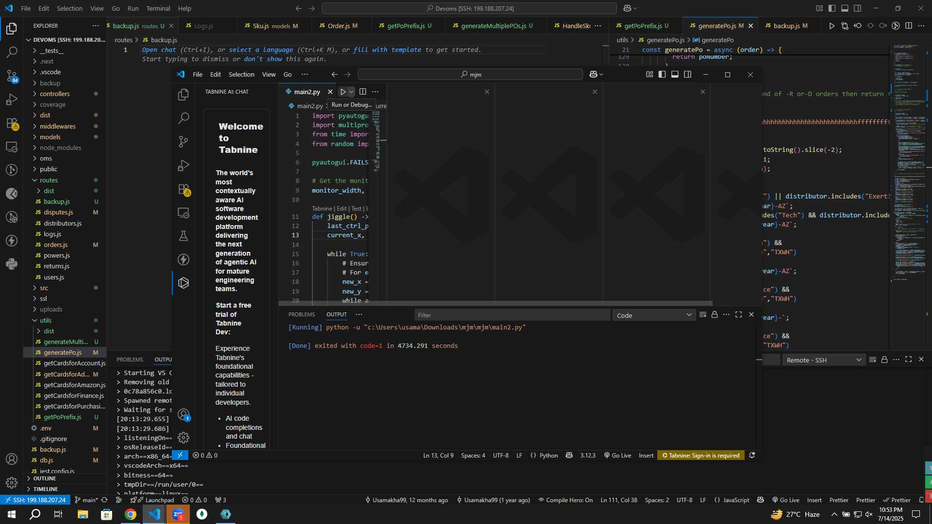The image size is (932, 524).
Task: Run the file in Devoms editor toolbar
Action: [832, 26]
